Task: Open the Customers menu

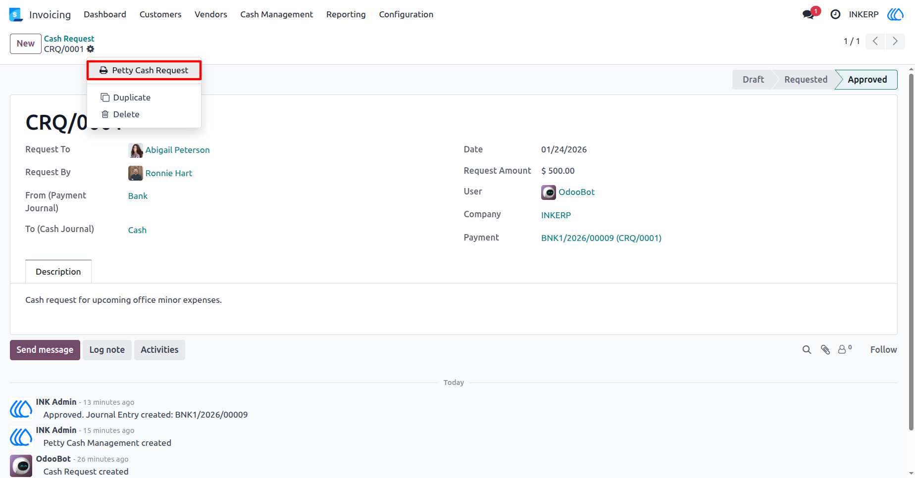Action: 160,14
